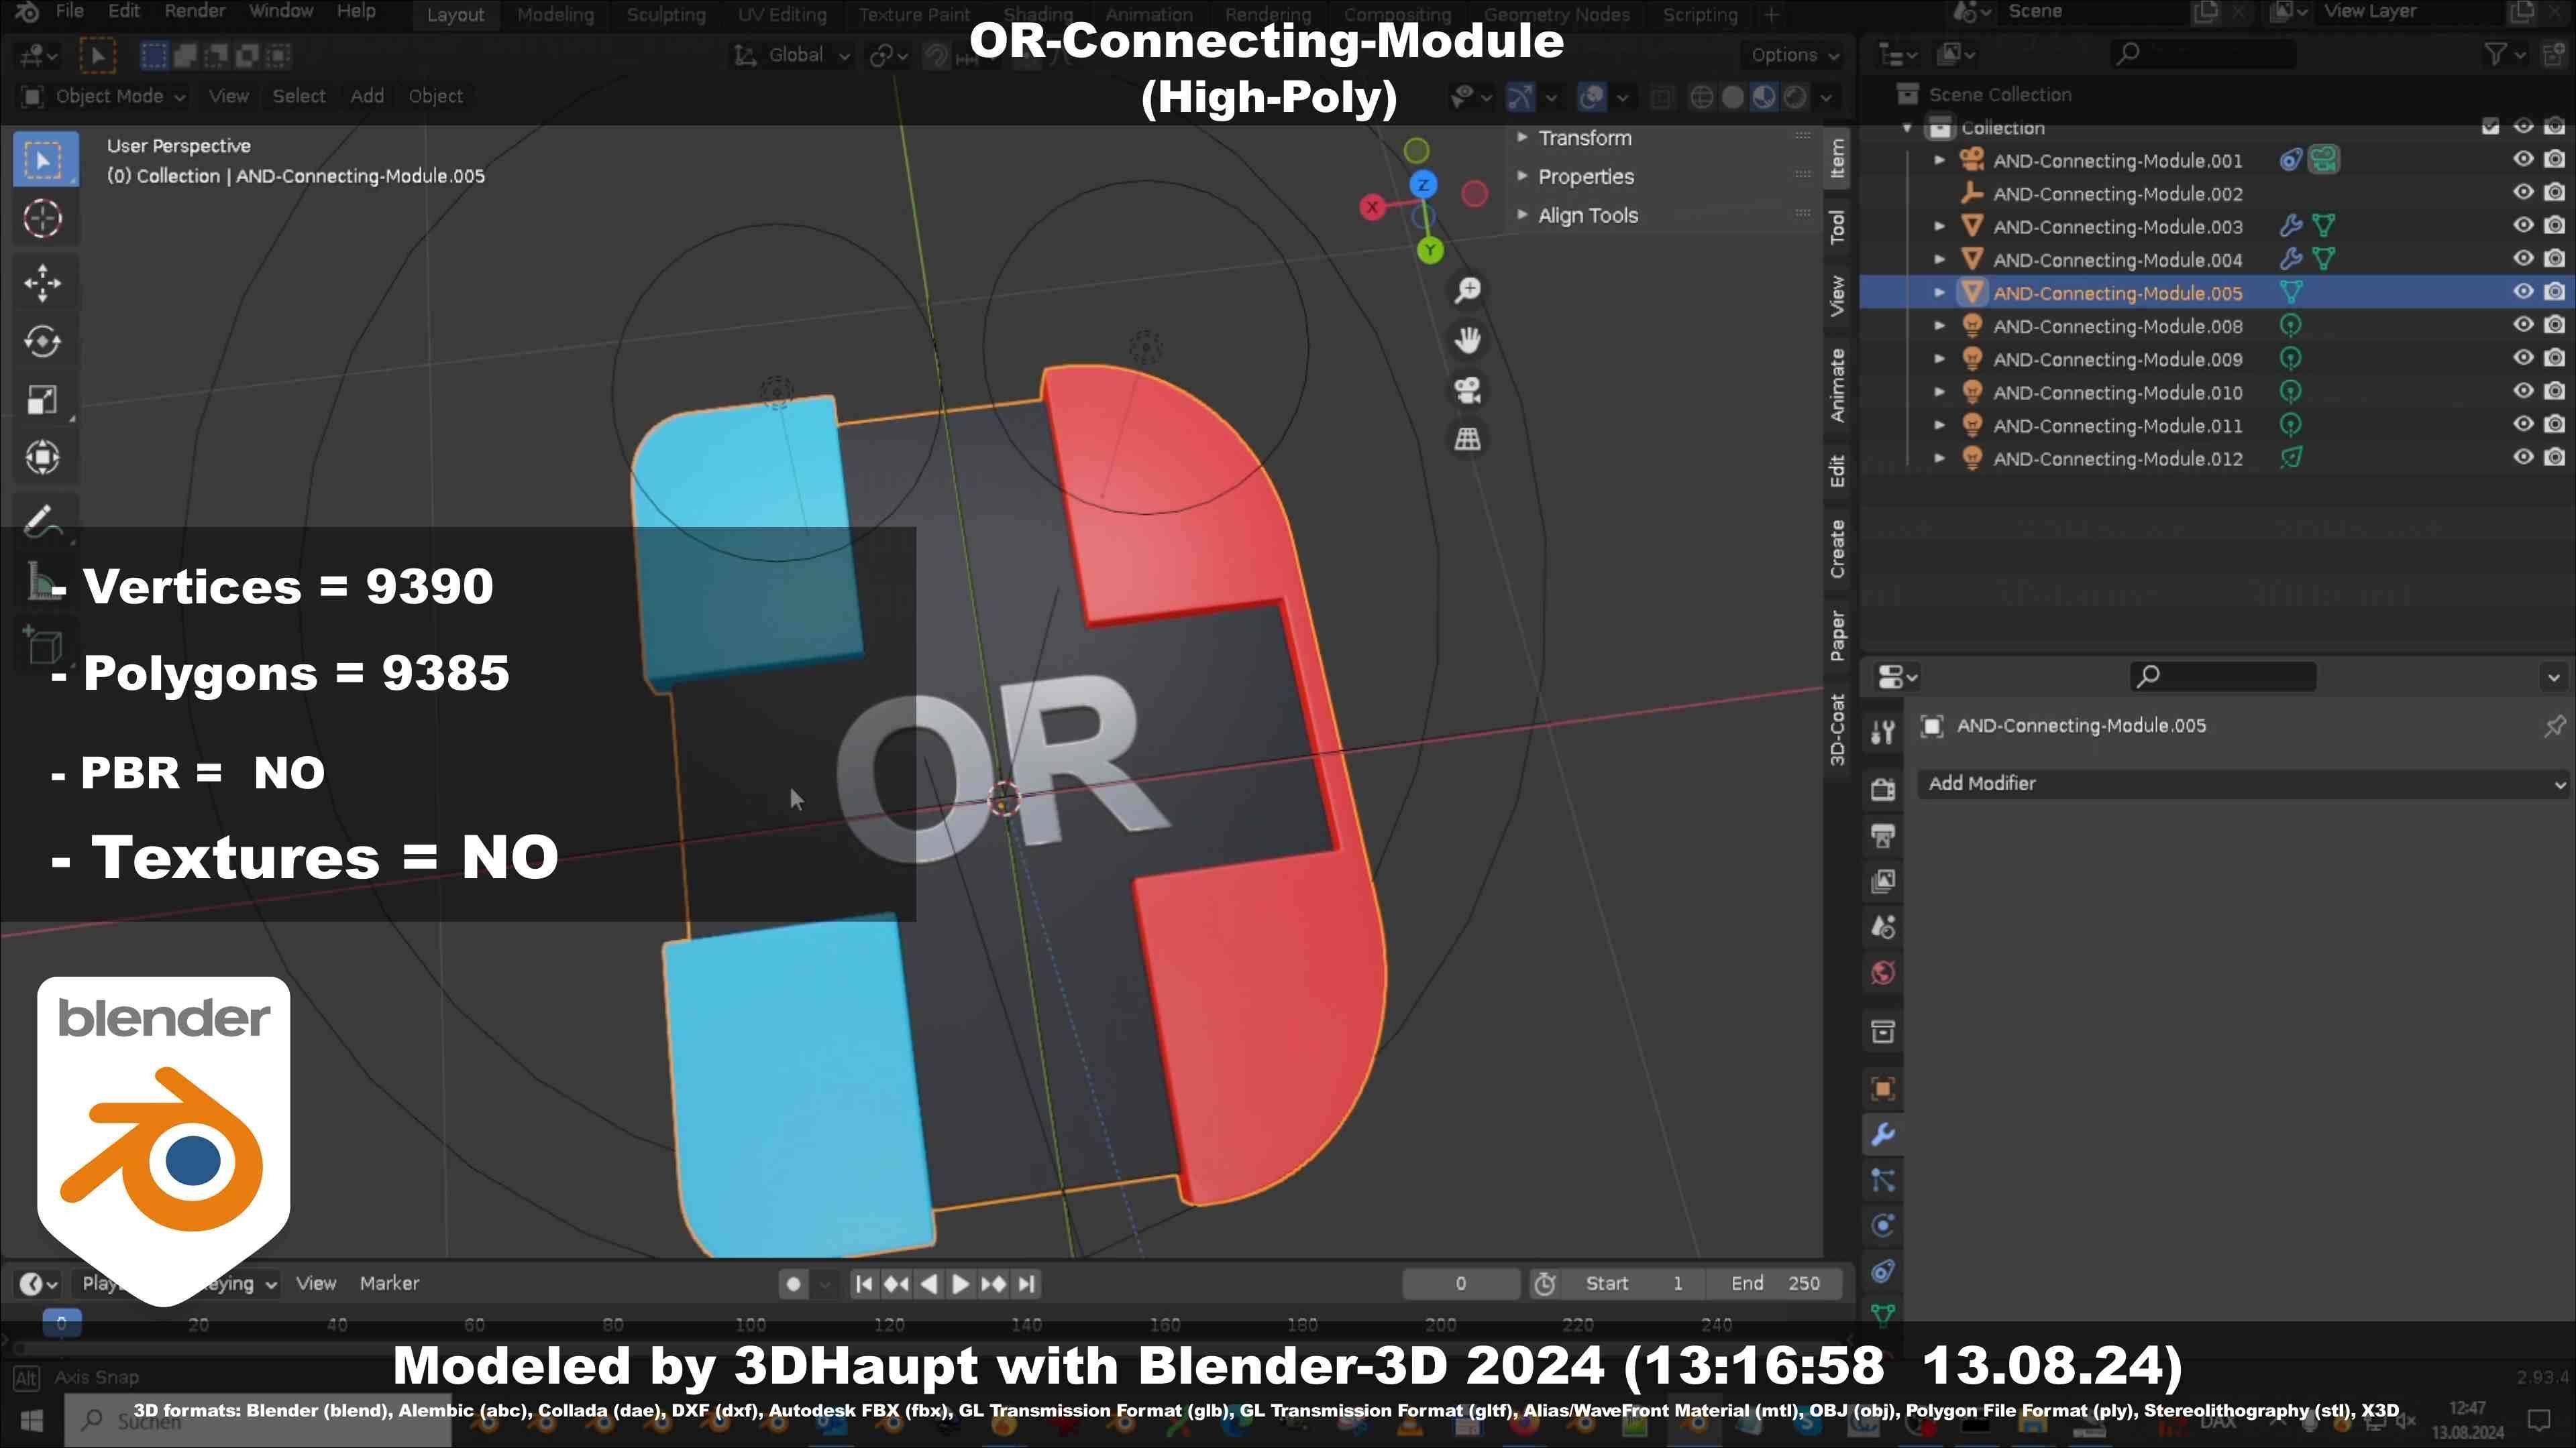Hide AND-Connecting-Module.001 in viewport
This screenshot has width=2576, height=1448.
pyautogui.click(x=2523, y=160)
